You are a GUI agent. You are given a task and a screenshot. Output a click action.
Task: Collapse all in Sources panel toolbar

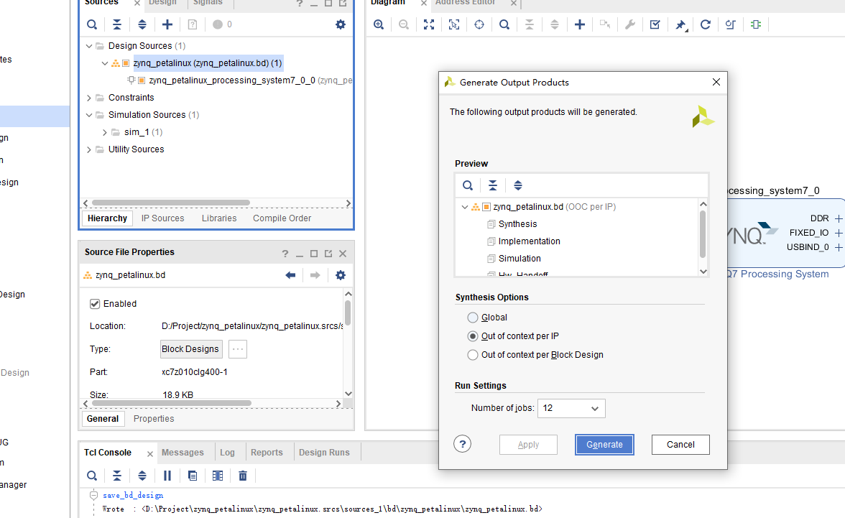click(117, 24)
